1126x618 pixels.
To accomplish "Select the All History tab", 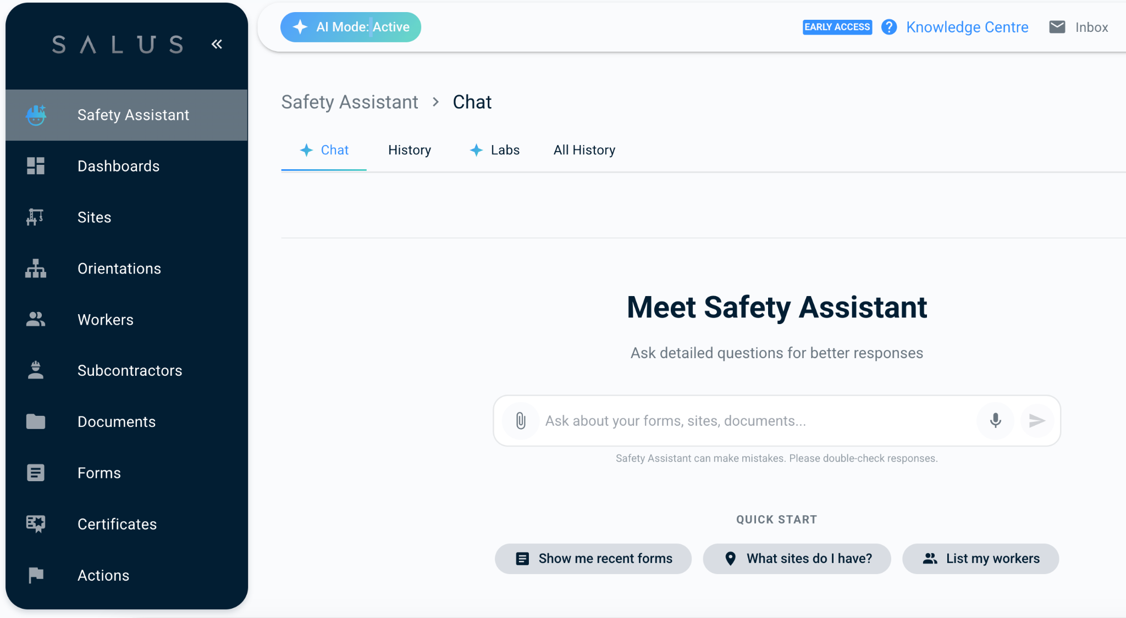I will pos(584,150).
